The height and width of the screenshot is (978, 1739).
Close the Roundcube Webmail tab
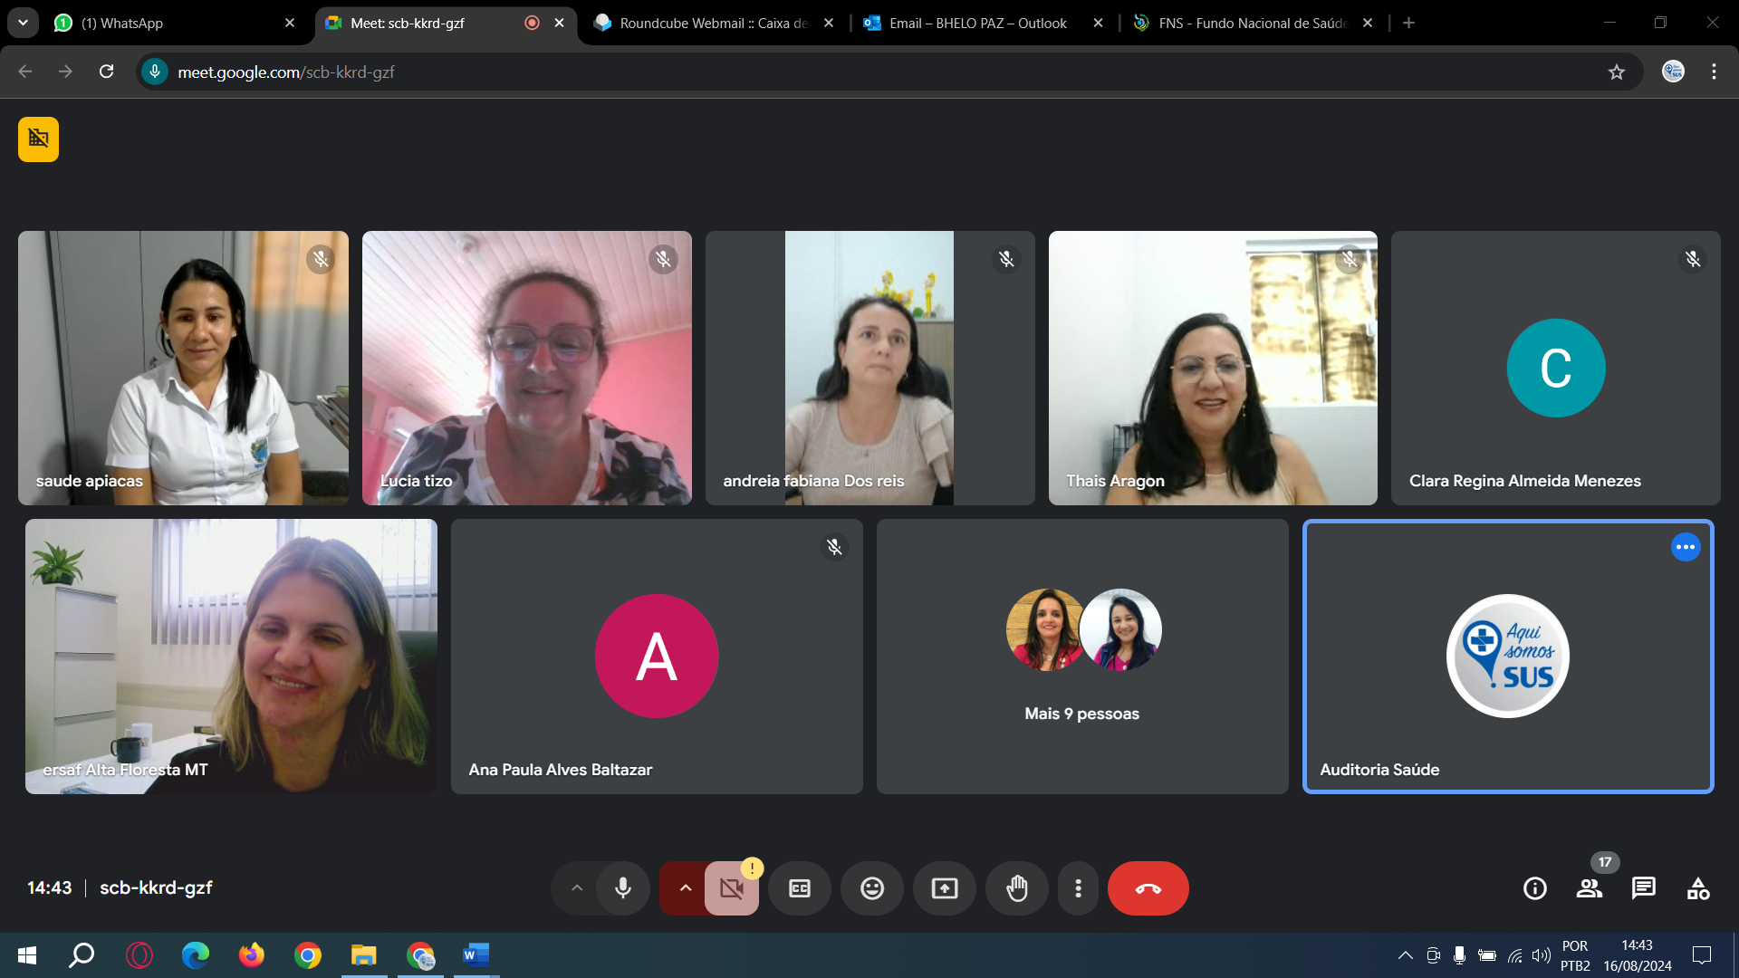[829, 23]
